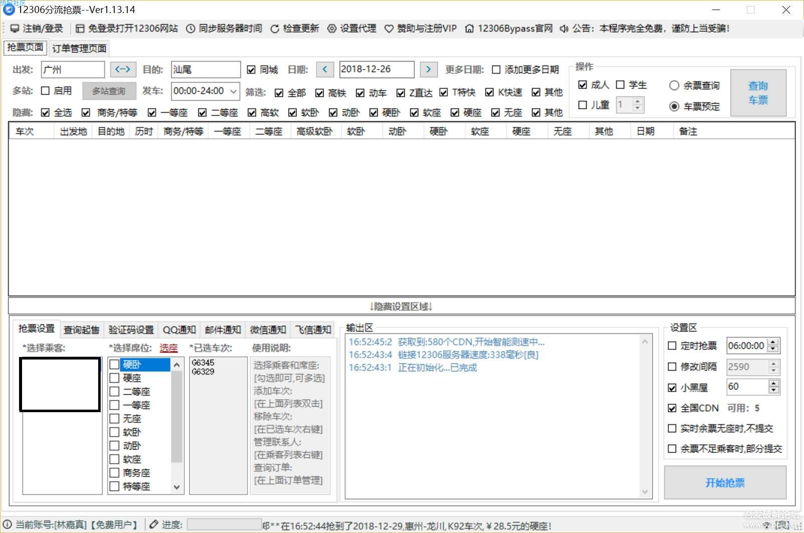This screenshot has width=804, height=533.
Task: Click the 检查更新 refresh icon
Action: [275, 29]
